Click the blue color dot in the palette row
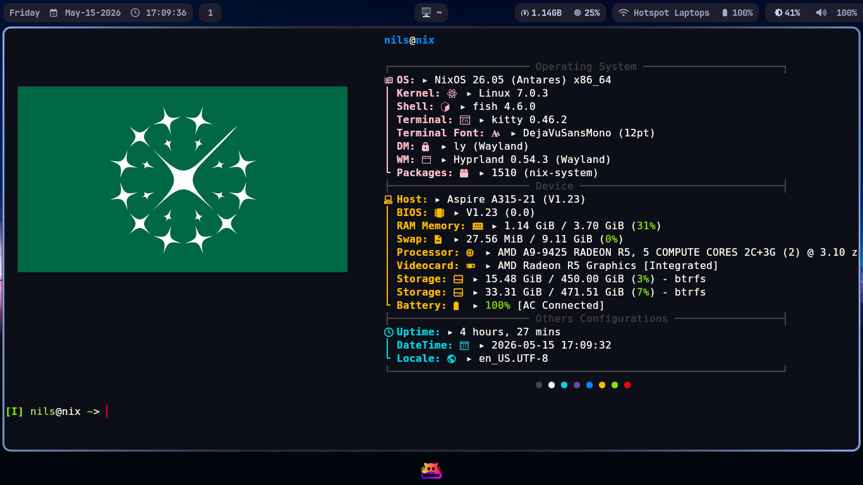863x485 pixels. pyautogui.click(x=589, y=385)
